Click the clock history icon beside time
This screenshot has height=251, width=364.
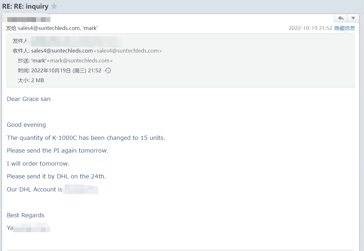coord(108,70)
